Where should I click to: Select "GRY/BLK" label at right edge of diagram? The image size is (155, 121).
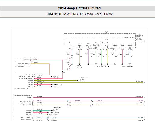[140, 102]
